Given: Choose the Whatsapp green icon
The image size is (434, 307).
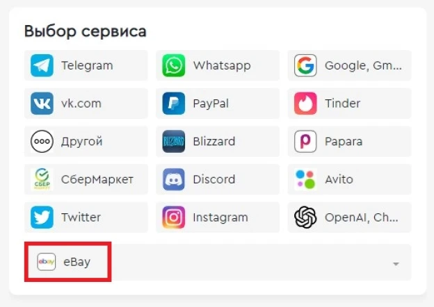Looking at the screenshot, I should (174, 65).
